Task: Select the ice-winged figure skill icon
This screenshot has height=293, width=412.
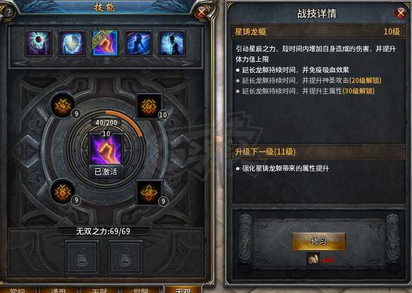Action: [172, 43]
